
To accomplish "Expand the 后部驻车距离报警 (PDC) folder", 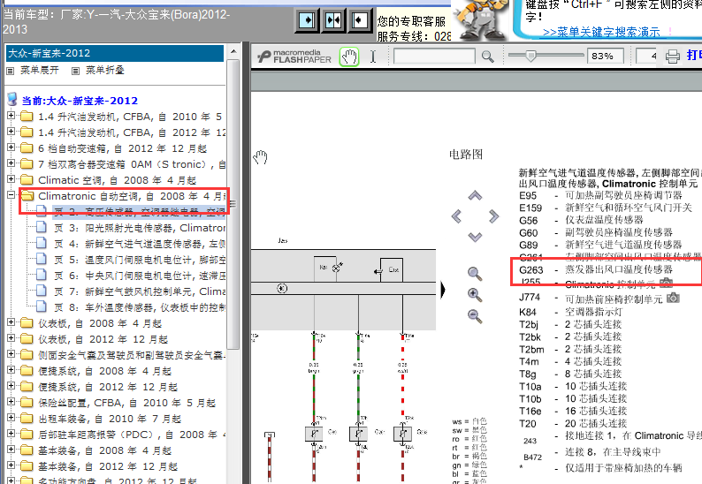I will 11,434.
